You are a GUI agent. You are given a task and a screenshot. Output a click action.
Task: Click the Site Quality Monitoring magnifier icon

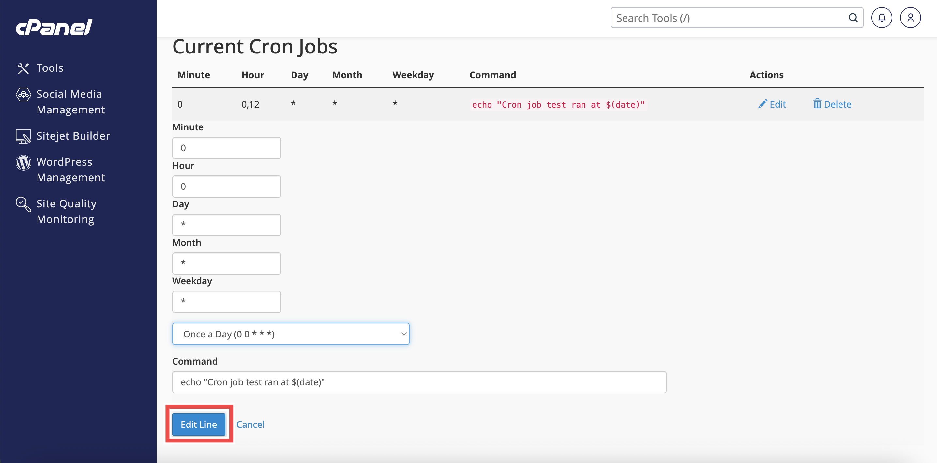(x=23, y=204)
